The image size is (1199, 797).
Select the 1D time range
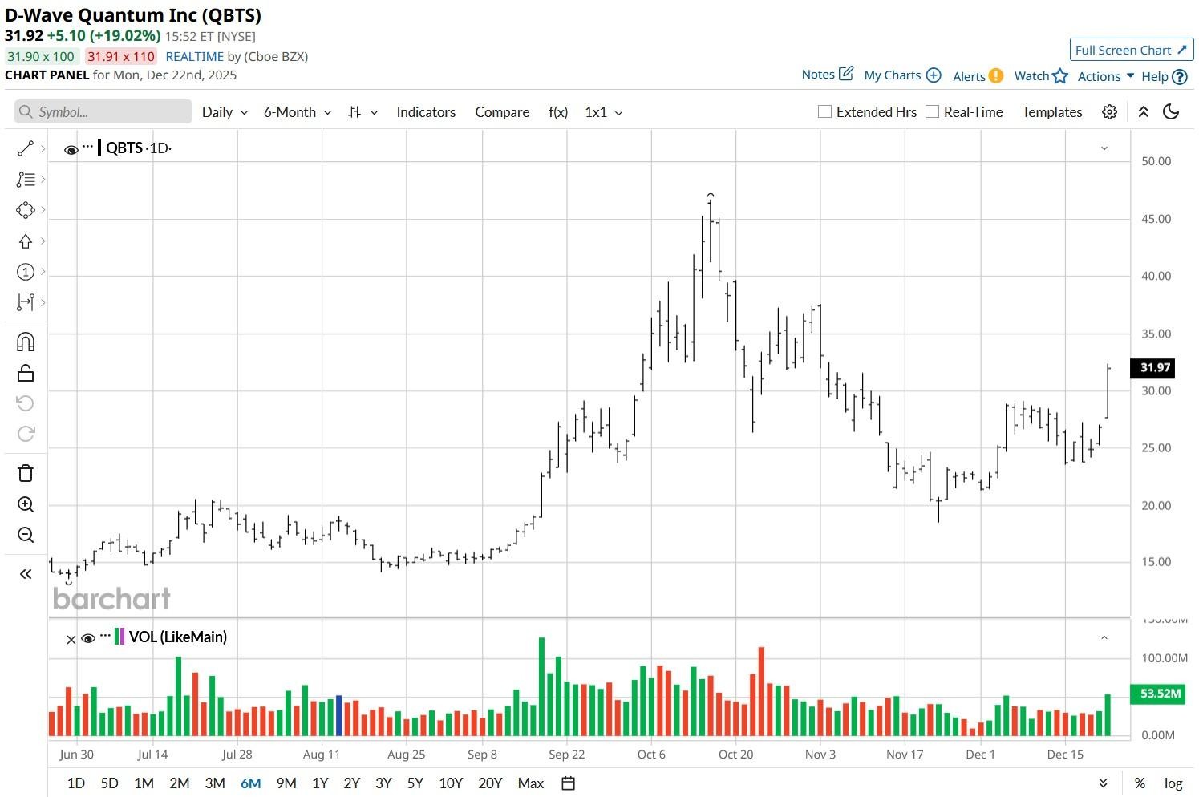click(76, 783)
